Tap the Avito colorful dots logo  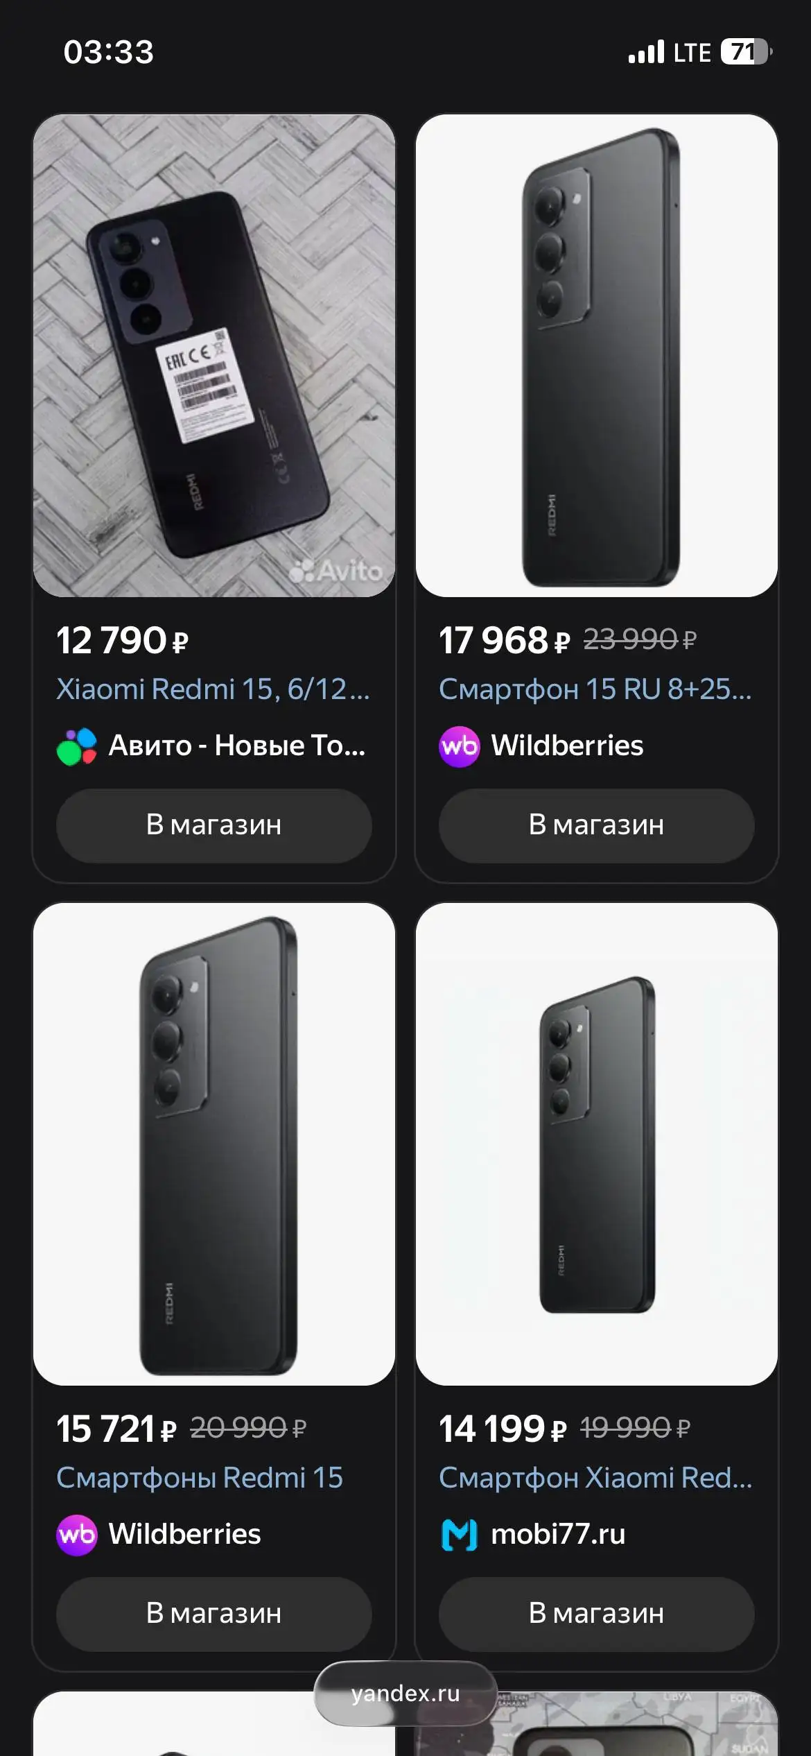point(77,746)
